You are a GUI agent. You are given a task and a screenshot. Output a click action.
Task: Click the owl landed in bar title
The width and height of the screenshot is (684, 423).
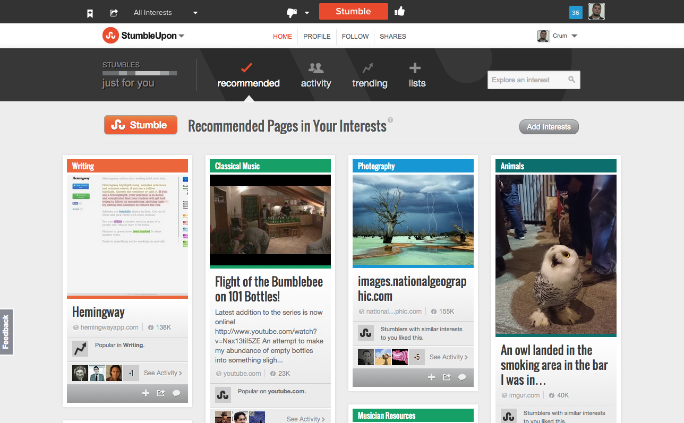tap(554, 365)
